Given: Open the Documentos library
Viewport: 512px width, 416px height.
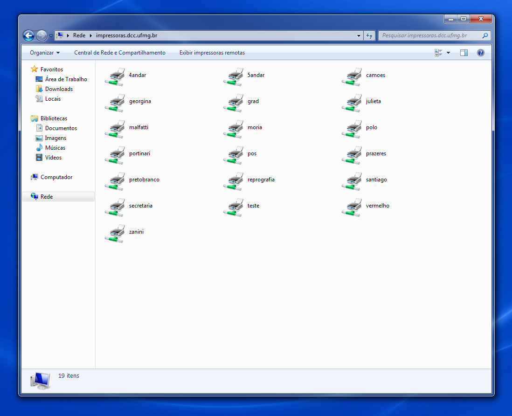Looking at the screenshot, I should [x=61, y=128].
